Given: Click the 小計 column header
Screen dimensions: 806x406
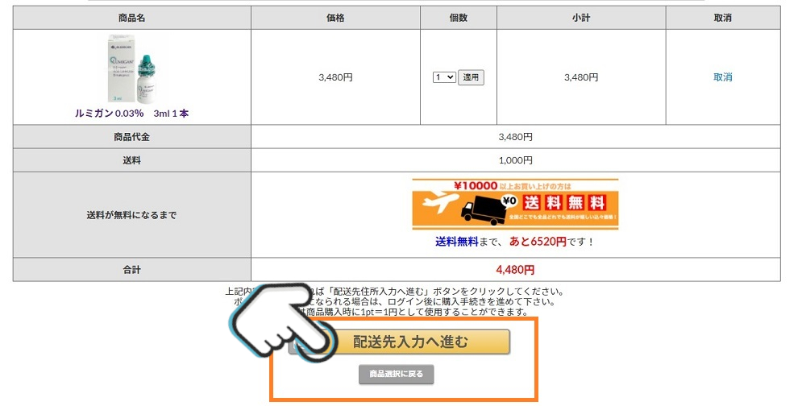Looking at the screenshot, I should click(581, 18).
